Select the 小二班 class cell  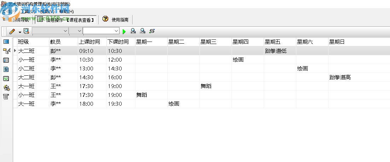point(33,68)
